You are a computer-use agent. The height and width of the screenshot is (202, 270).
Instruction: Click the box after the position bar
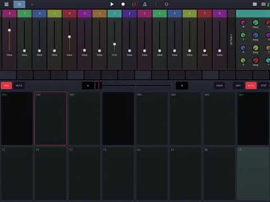pos(182,86)
